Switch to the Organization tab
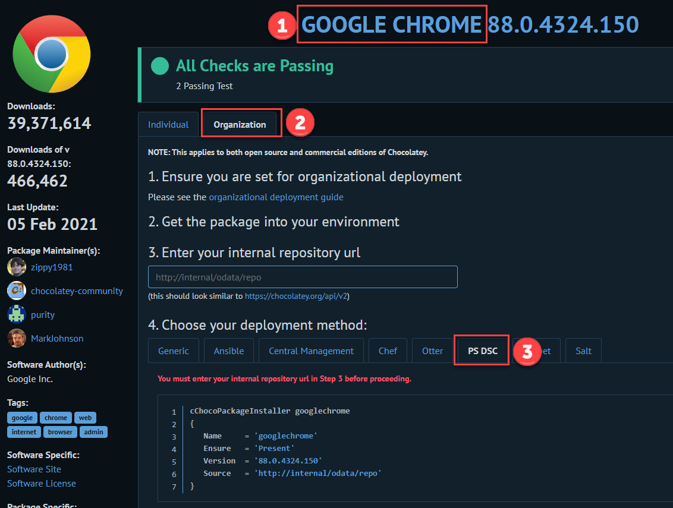The width and height of the screenshot is (673, 508). pos(240,124)
